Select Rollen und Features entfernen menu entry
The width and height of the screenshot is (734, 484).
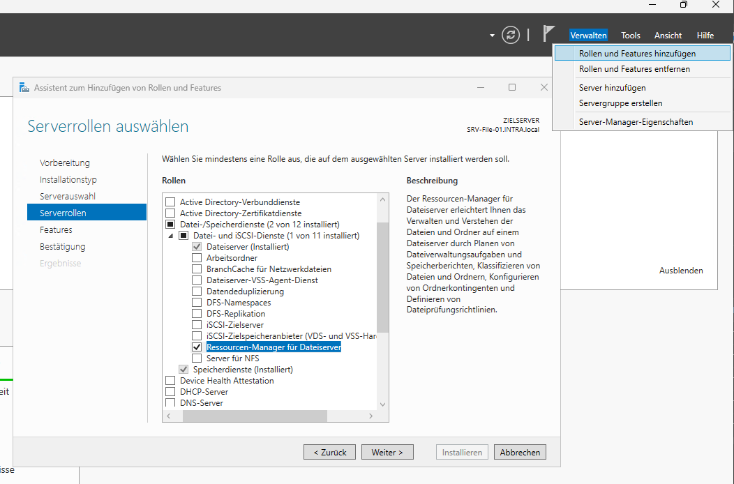click(x=634, y=69)
